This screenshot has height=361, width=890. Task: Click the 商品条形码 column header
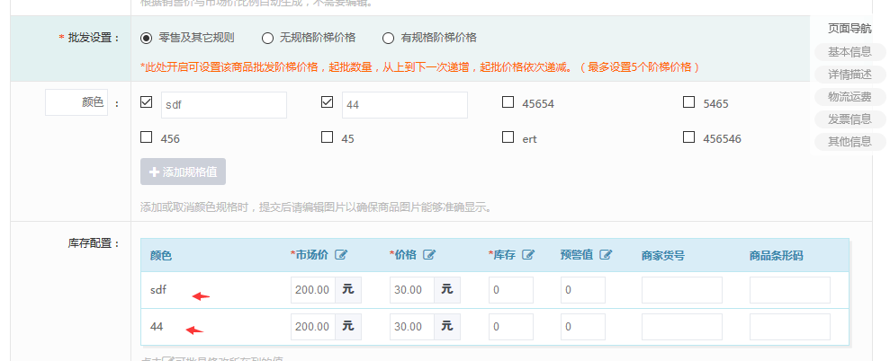click(x=777, y=256)
